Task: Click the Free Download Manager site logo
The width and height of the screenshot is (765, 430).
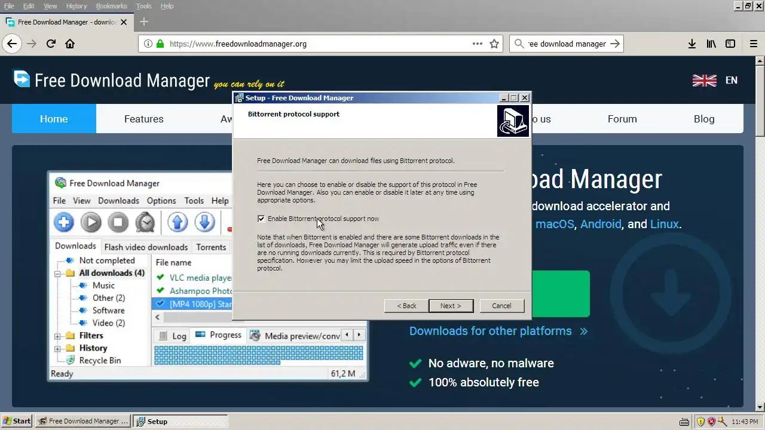Action: [x=111, y=80]
